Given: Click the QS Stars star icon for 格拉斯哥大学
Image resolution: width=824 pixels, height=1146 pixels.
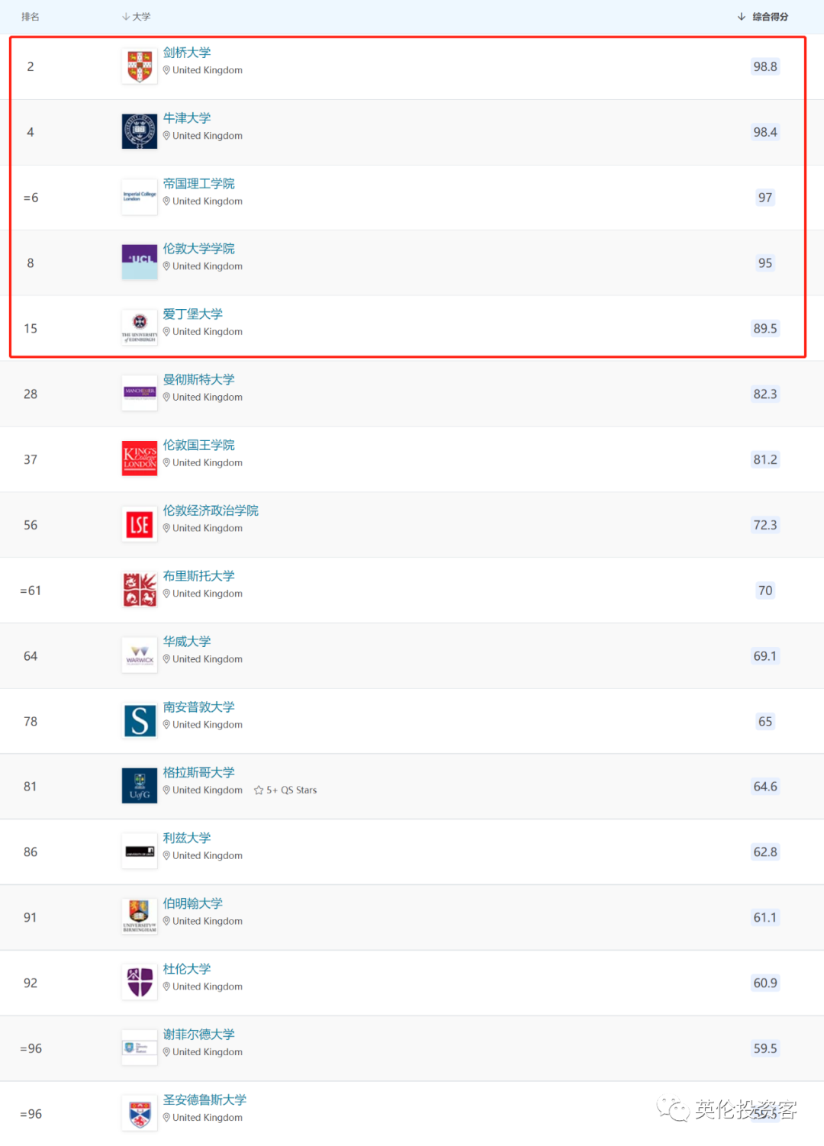Looking at the screenshot, I should [259, 790].
